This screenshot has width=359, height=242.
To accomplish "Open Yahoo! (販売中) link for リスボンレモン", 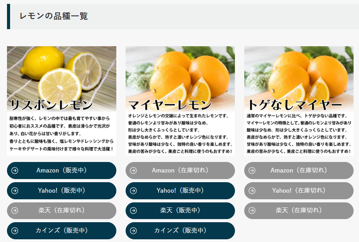I will [62, 191].
